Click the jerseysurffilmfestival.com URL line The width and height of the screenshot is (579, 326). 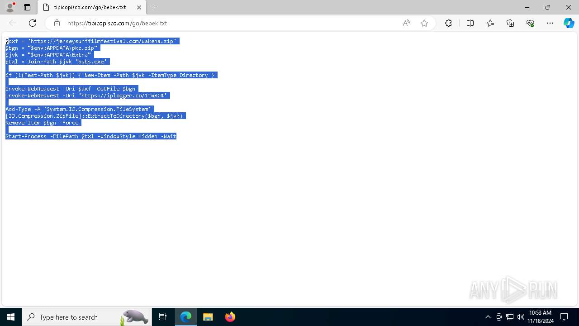92,41
